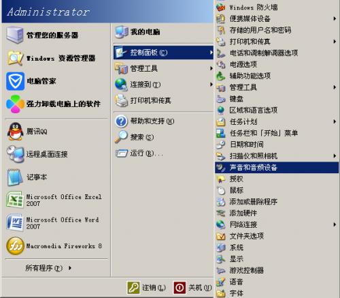Expand 所有程序 arrow
This screenshot has width=340, height=298.
coord(70,268)
